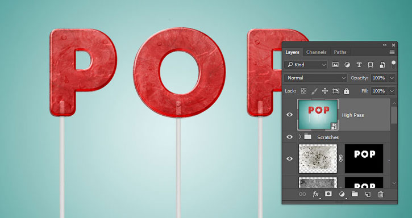This screenshot has width=412, height=218.
Task: Filter layers by adjustment layer icon
Action: 347,65
